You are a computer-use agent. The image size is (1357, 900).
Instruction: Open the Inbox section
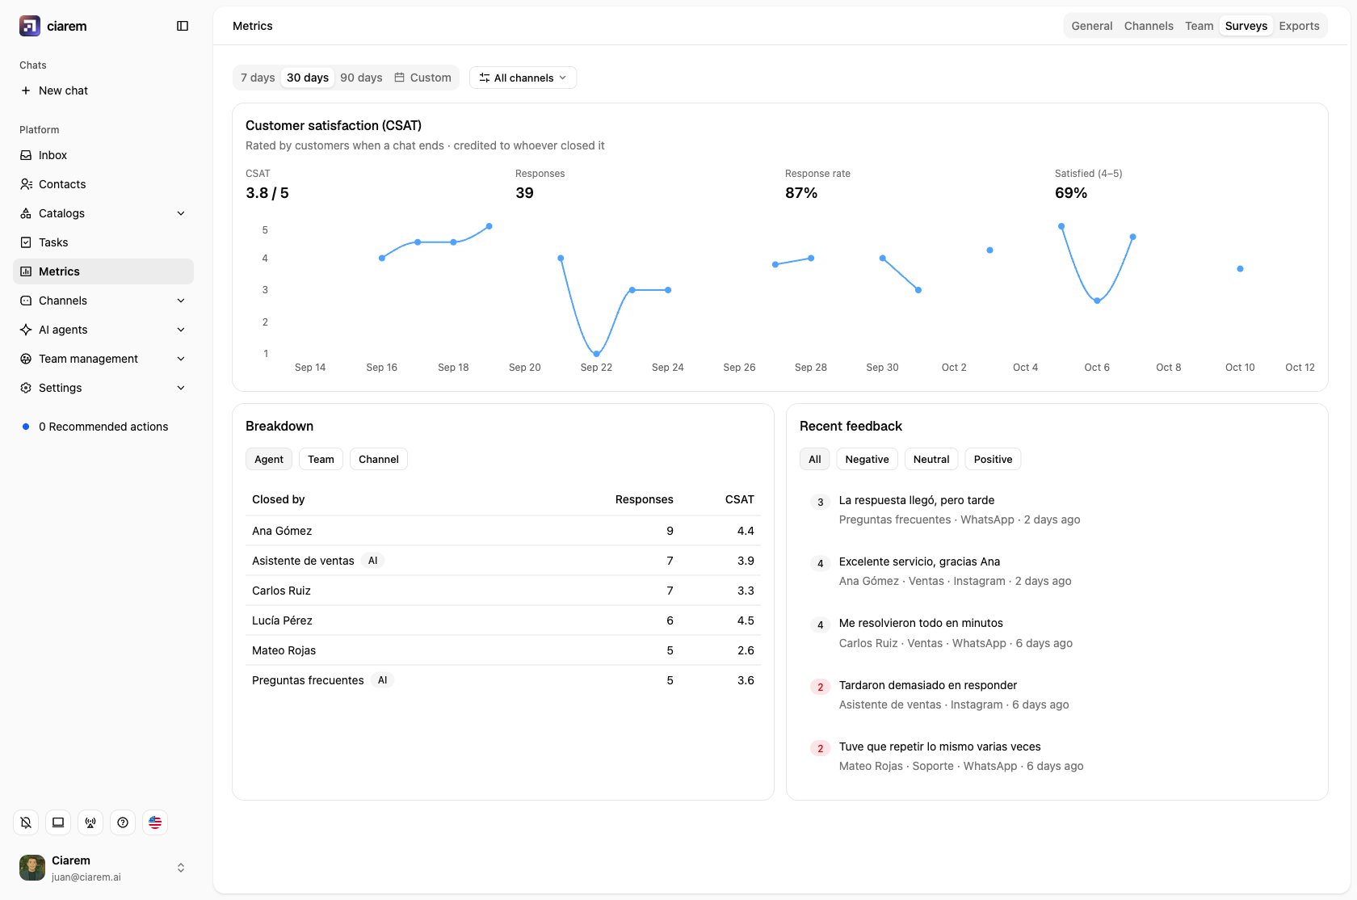point(103,155)
